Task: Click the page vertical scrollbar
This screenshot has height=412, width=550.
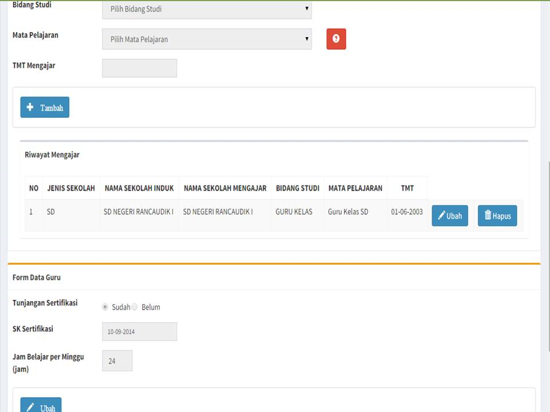Action: [548, 256]
